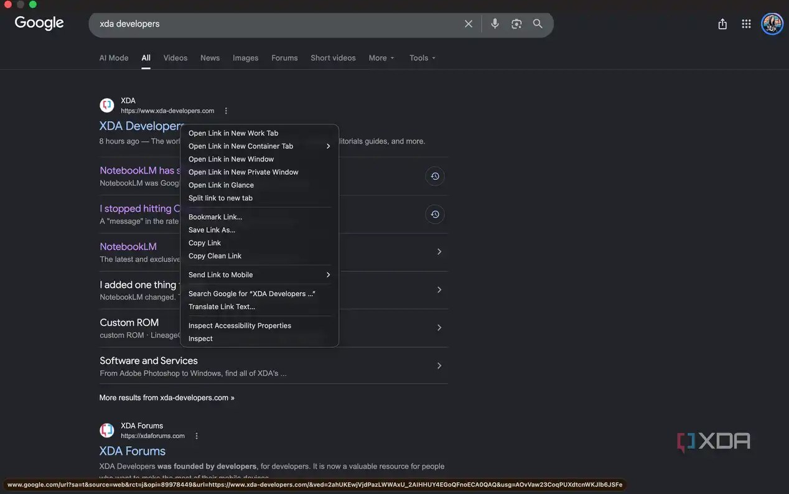Clear the search box with the X icon
This screenshot has height=494, width=789.
(x=469, y=24)
